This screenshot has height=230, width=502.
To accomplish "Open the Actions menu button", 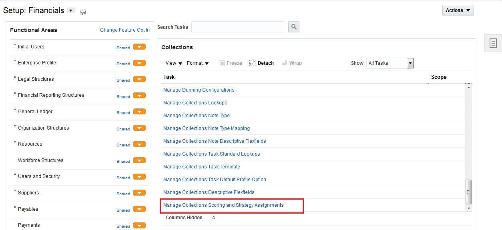I will pyautogui.click(x=458, y=10).
